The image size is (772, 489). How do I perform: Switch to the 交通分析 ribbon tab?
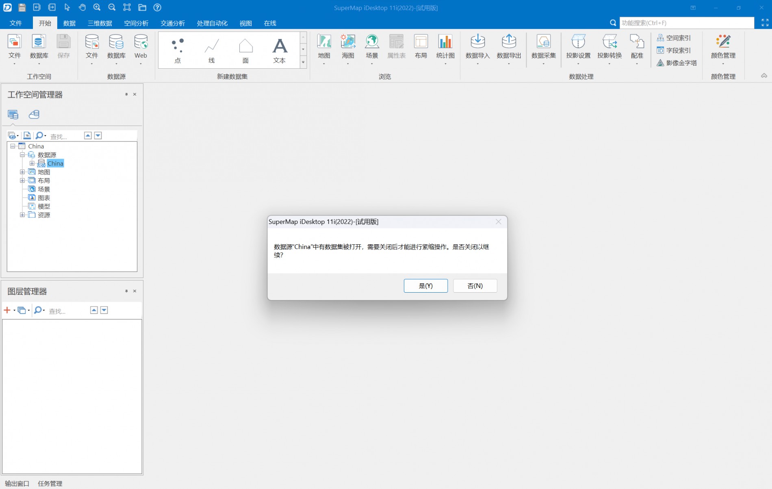pos(173,23)
